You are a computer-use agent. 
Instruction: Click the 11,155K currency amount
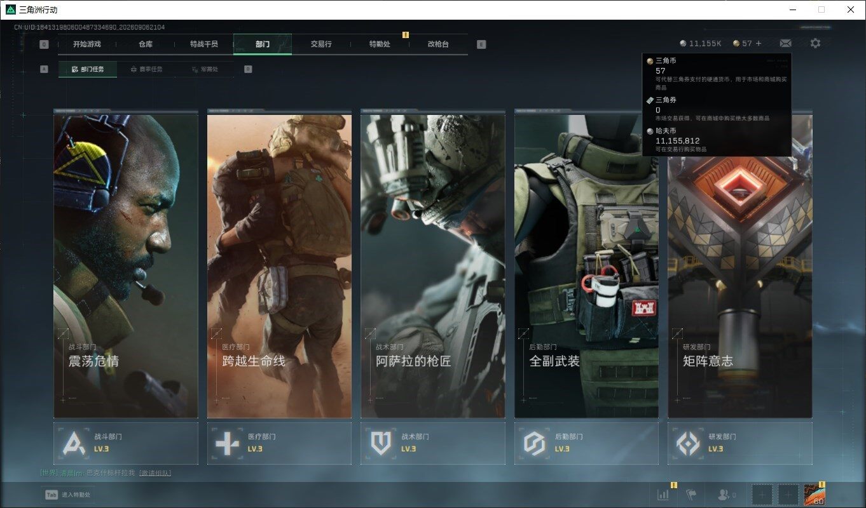(705, 43)
